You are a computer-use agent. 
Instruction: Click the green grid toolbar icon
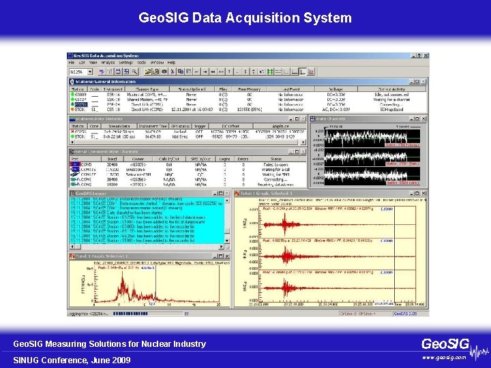[270, 72]
